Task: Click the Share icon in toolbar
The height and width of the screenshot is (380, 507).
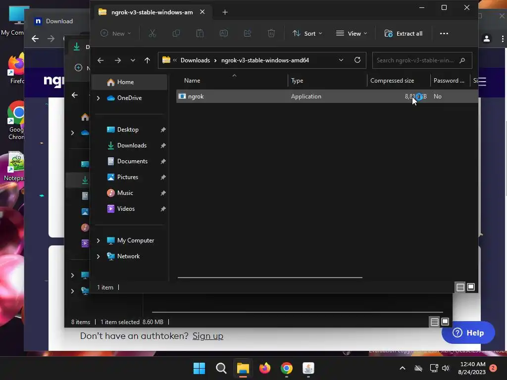Action: [x=248, y=33]
